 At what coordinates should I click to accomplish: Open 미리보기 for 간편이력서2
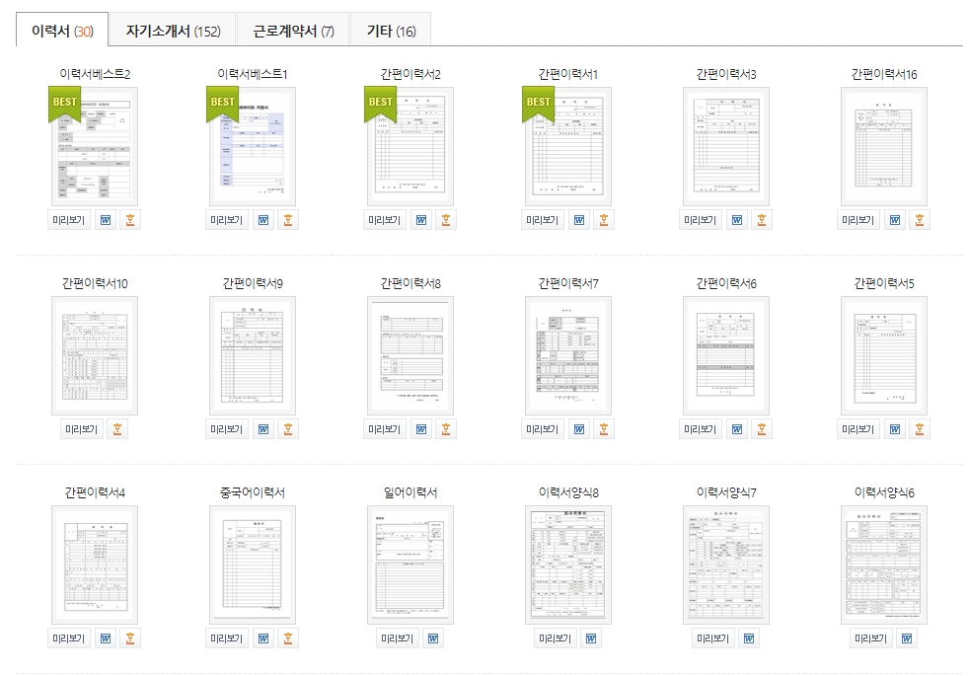pos(385,220)
